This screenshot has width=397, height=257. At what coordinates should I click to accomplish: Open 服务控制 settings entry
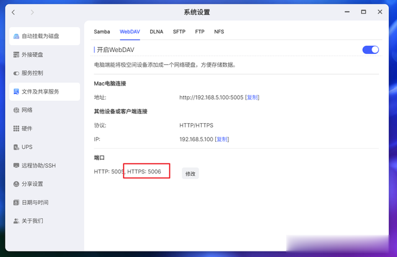[x=45, y=73]
